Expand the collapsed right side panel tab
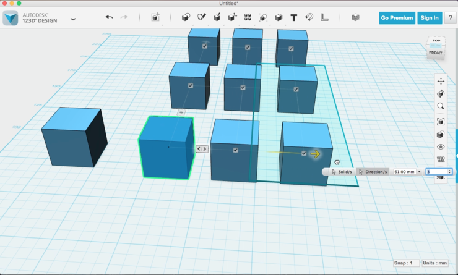 tap(456, 156)
